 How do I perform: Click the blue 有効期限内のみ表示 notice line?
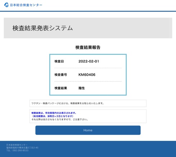[54, 113]
